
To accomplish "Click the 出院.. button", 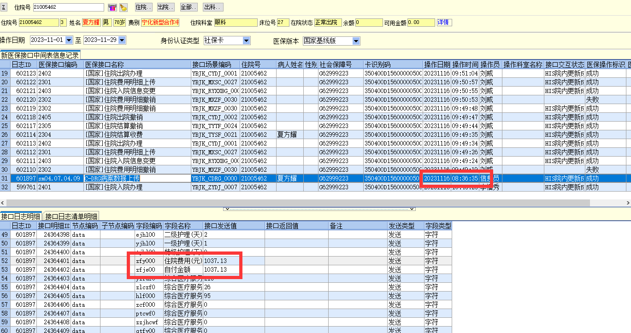I will click(x=166, y=7).
